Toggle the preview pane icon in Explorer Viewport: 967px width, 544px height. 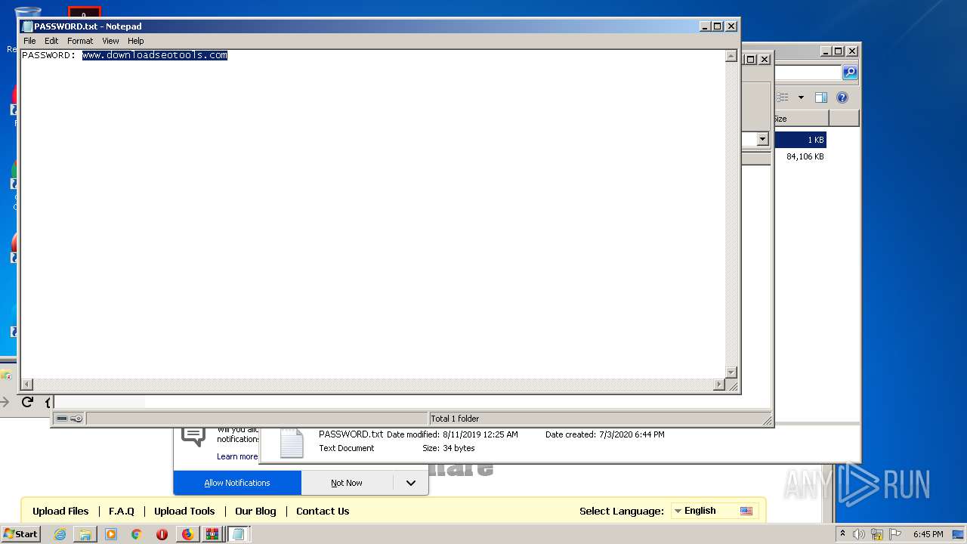click(821, 97)
